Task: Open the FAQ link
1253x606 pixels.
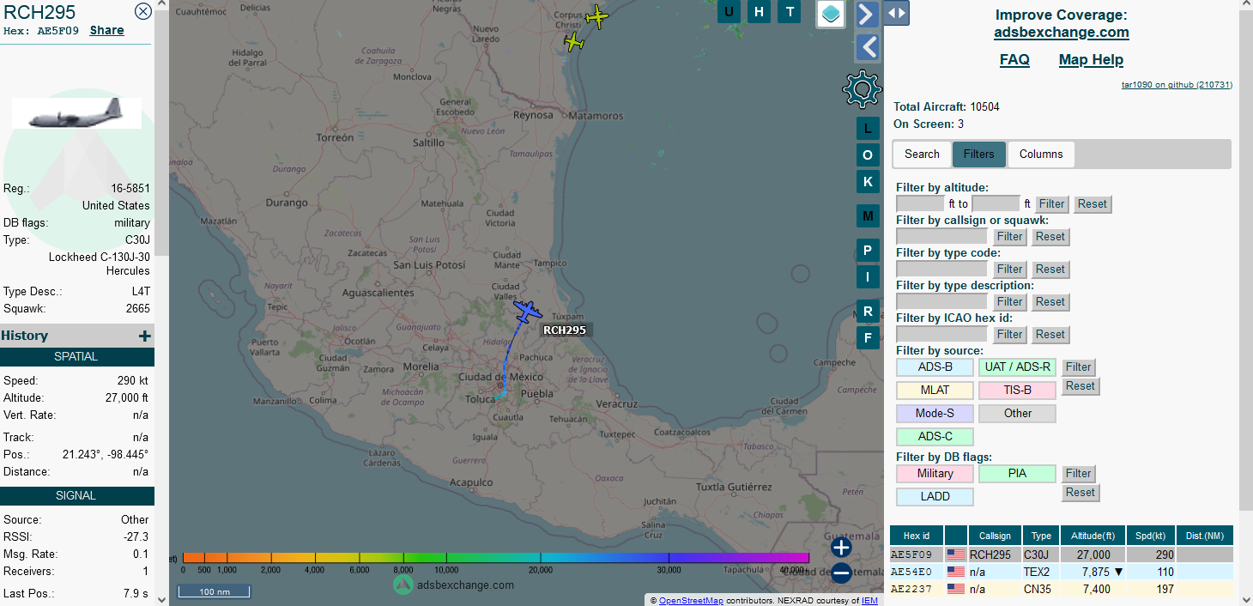Action: pos(1014,60)
